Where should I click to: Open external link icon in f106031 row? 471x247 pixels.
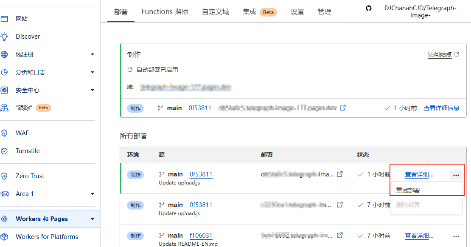340,235
